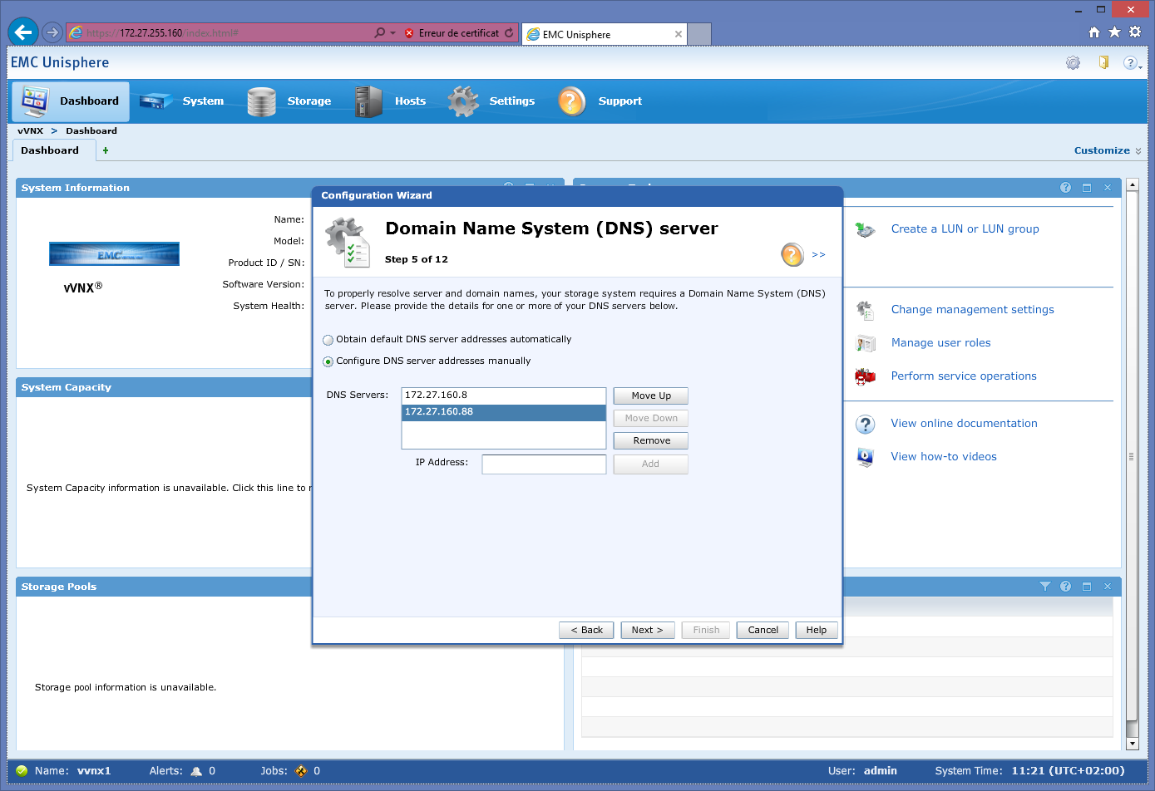The height and width of the screenshot is (791, 1155).
Task: Remove the selected DNS server
Action: (x=650, y=440)
